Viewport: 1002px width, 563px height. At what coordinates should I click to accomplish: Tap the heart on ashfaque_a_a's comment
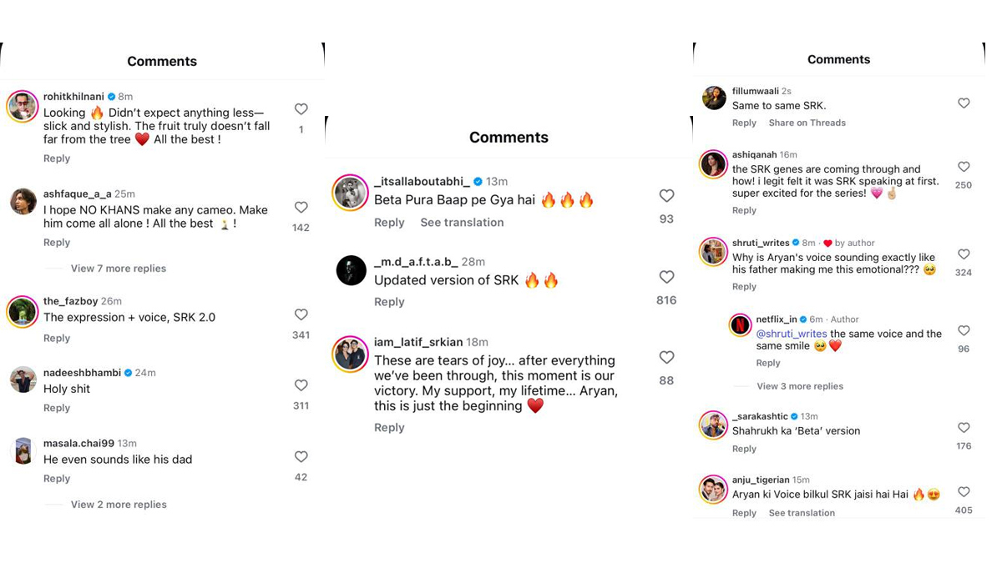[x=301, y=208]
